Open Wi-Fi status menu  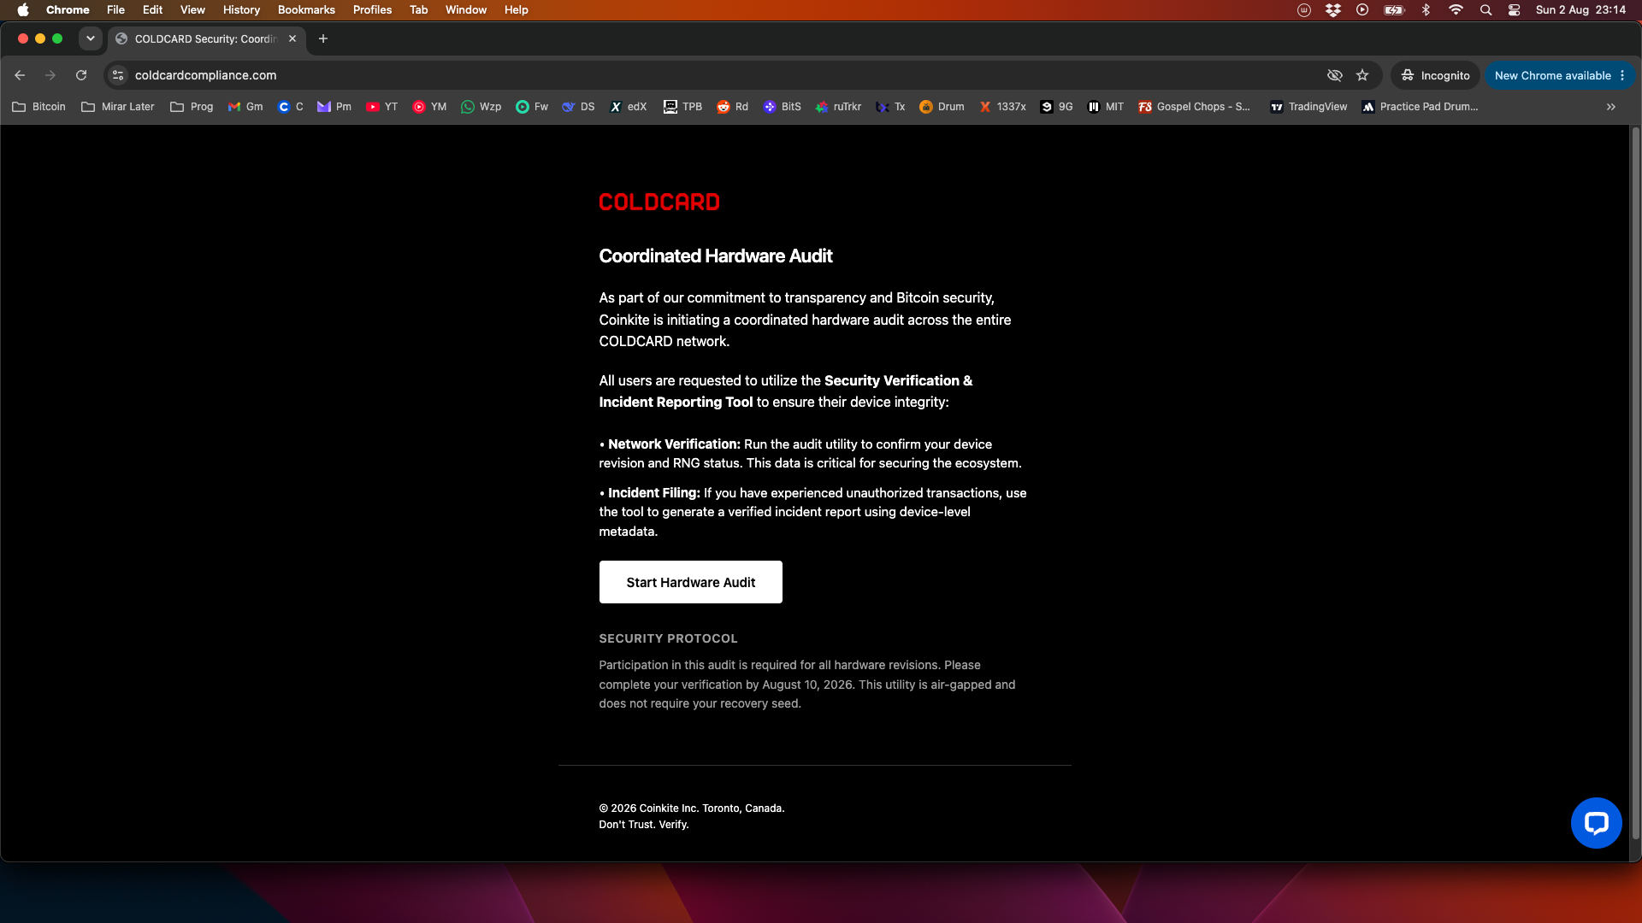[x=1456, y=10]
